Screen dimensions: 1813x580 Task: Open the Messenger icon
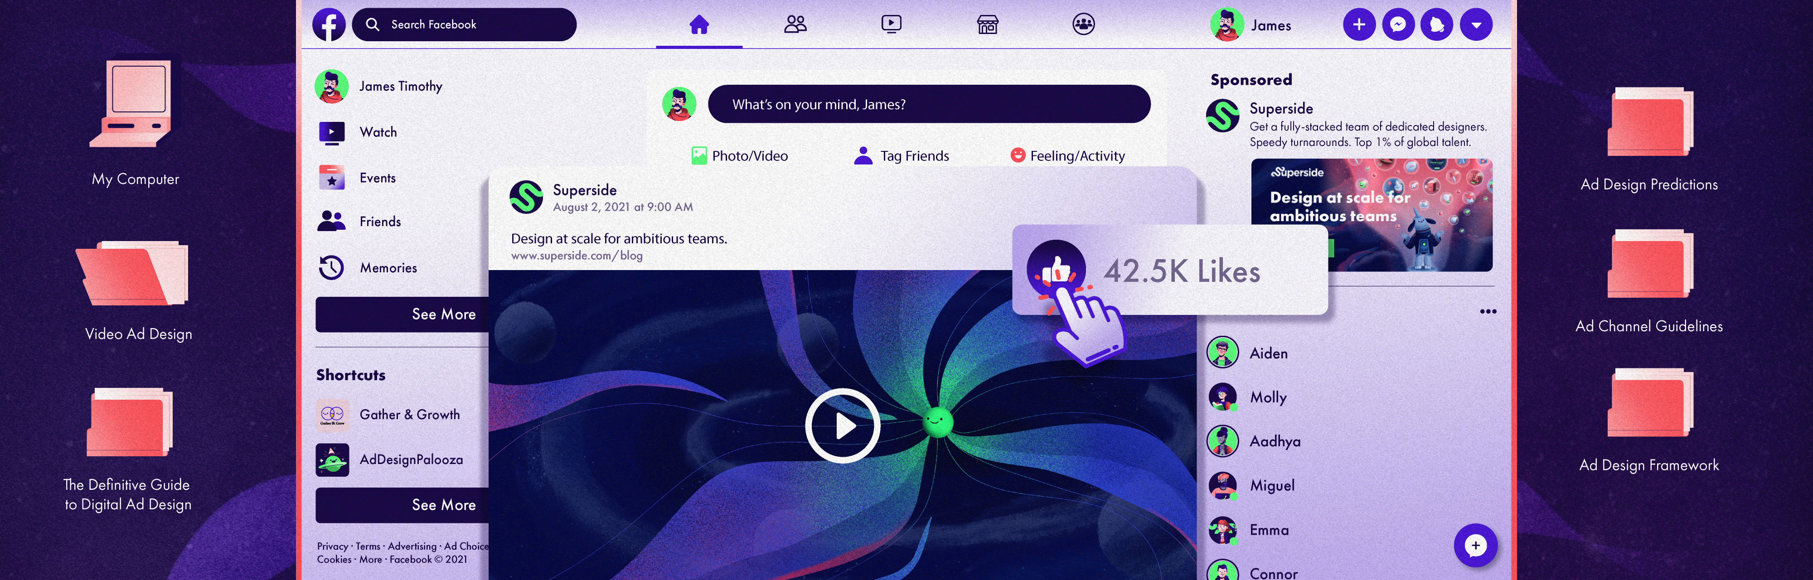click(x=1398, y=24)
